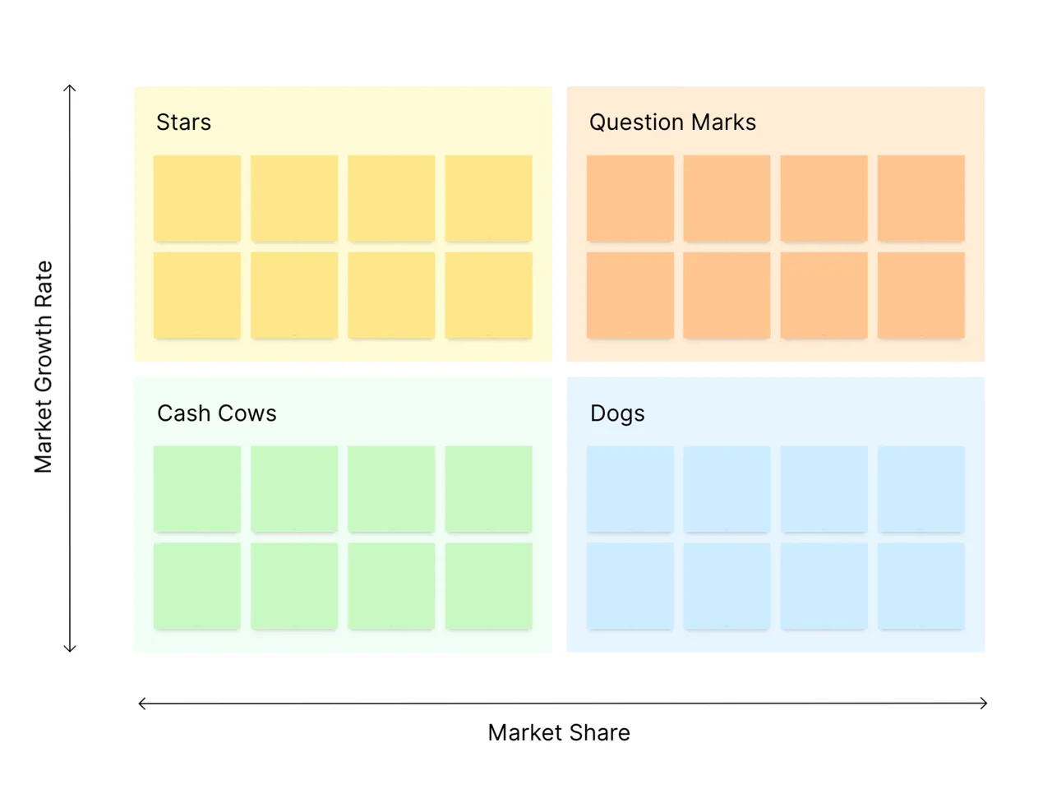Select the Question Marks heading text

click(672, 122)
